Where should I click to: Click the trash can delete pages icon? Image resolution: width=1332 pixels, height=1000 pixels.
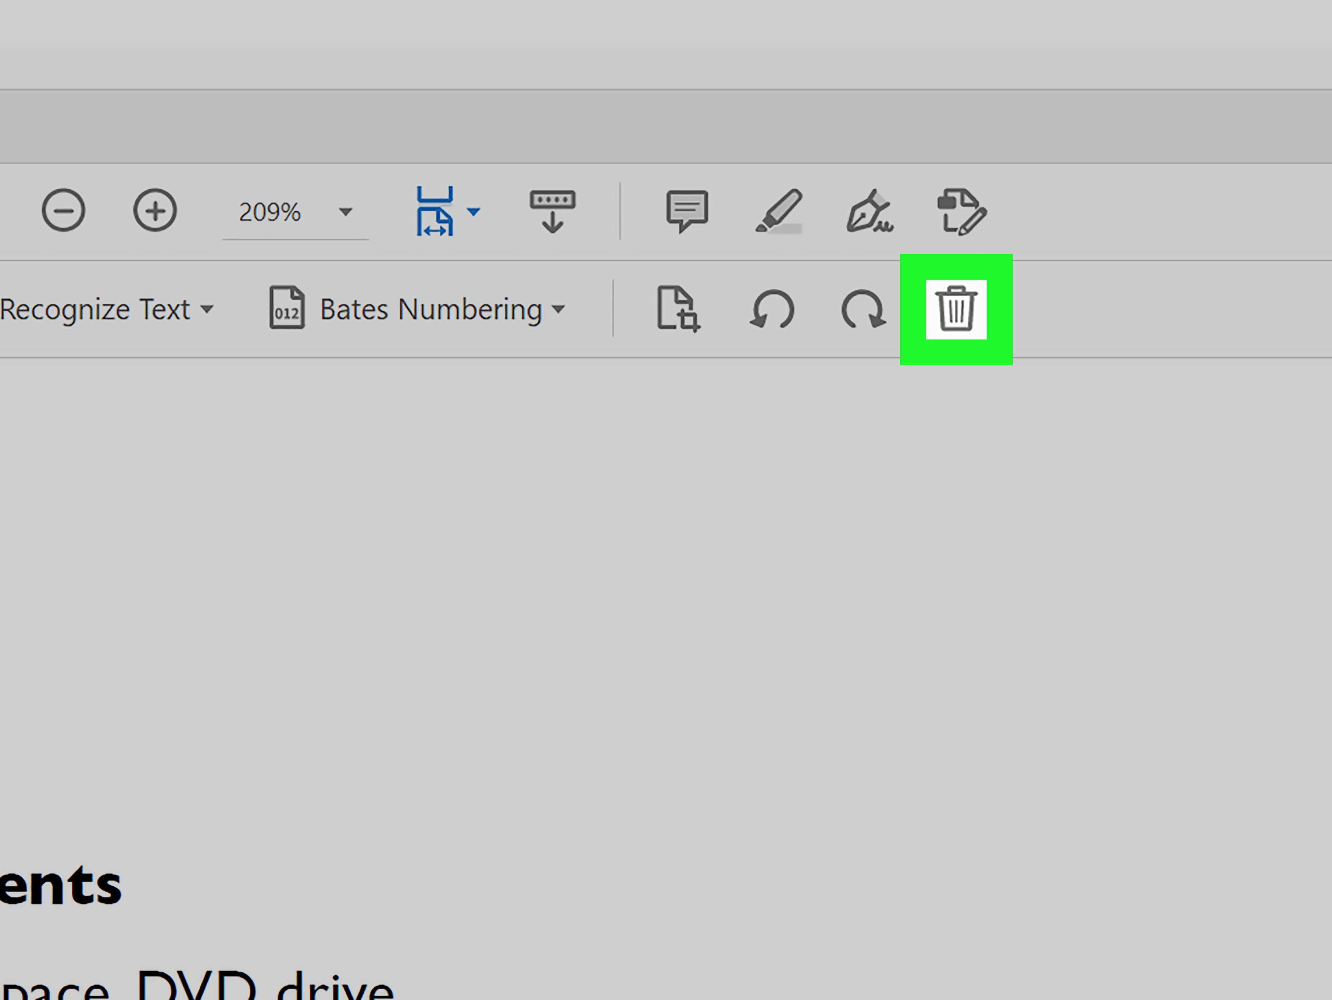tap(956, 310)
